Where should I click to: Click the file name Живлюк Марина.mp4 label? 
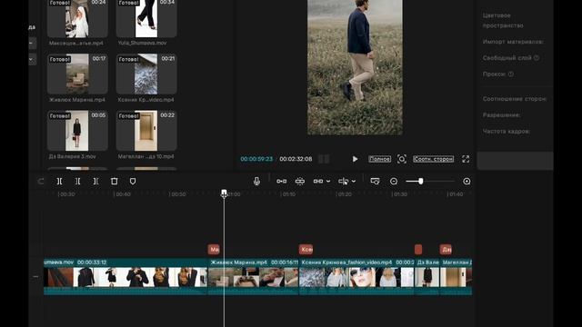tap(76, 100)
